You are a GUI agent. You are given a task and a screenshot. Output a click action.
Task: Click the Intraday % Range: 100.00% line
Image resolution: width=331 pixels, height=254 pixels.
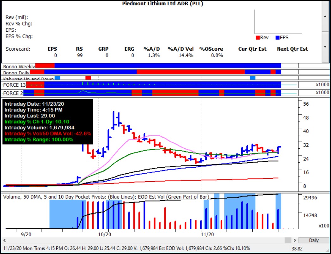click(39, 139)
